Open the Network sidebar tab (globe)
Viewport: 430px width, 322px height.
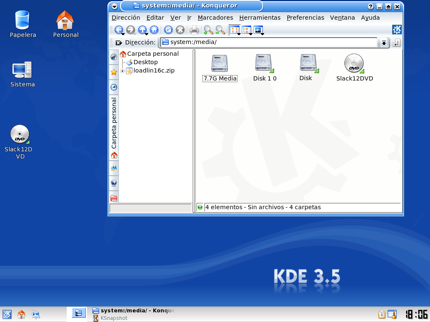pyautogui.click(x=114, y=183)
